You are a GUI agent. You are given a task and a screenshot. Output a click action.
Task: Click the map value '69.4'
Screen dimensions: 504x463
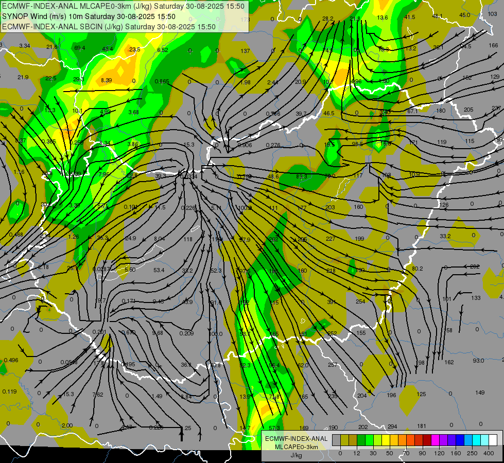(80, 48)
